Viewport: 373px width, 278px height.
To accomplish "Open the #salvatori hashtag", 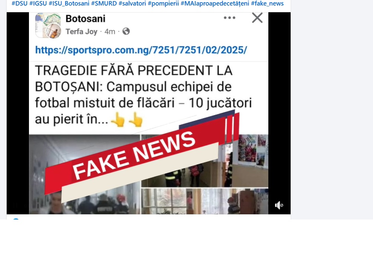I will click(132, 4).
